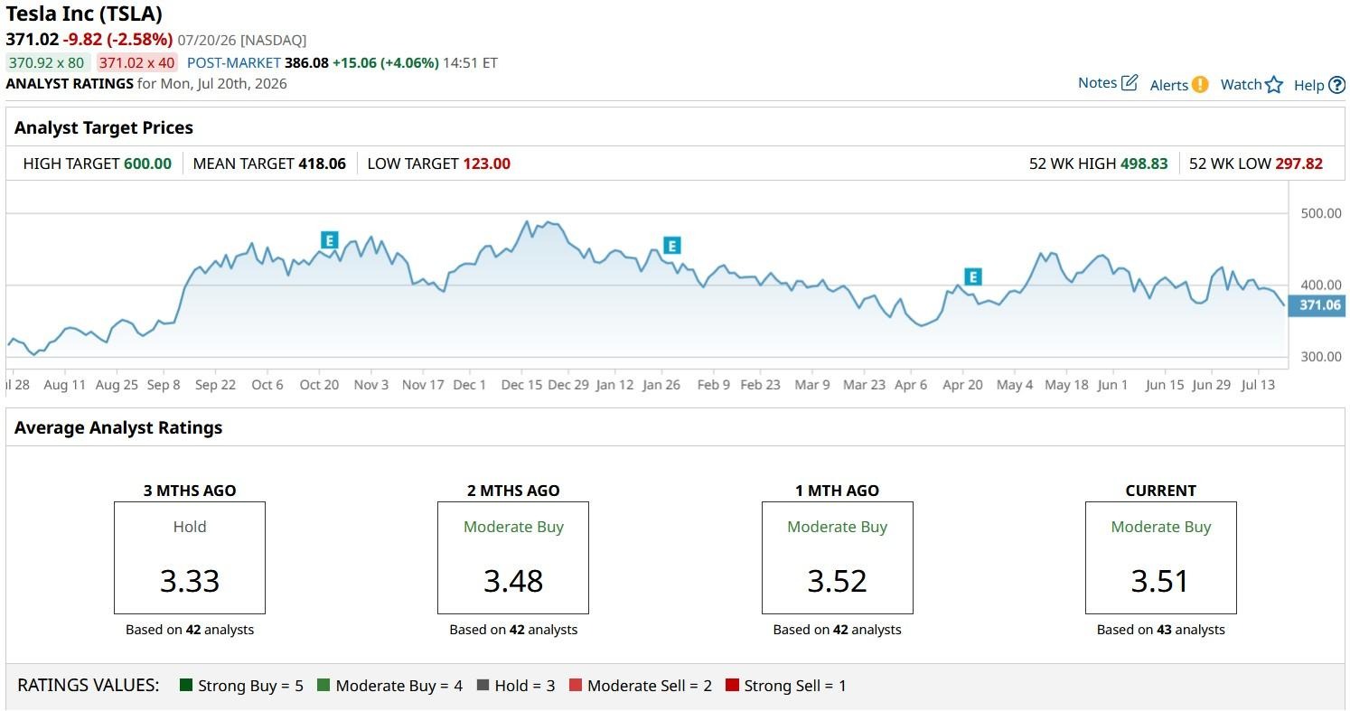
Task: Click the MEAN TARGET 418.06 value
Action: (x=322, y=164)
